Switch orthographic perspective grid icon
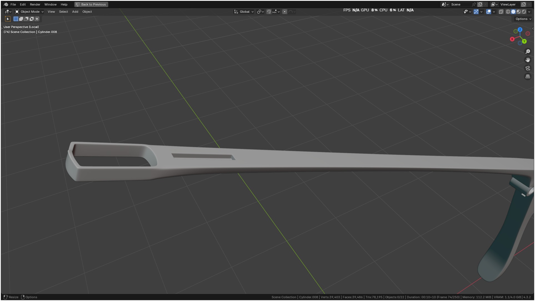The height and width of the screenshot is (301, 535). 528,76
